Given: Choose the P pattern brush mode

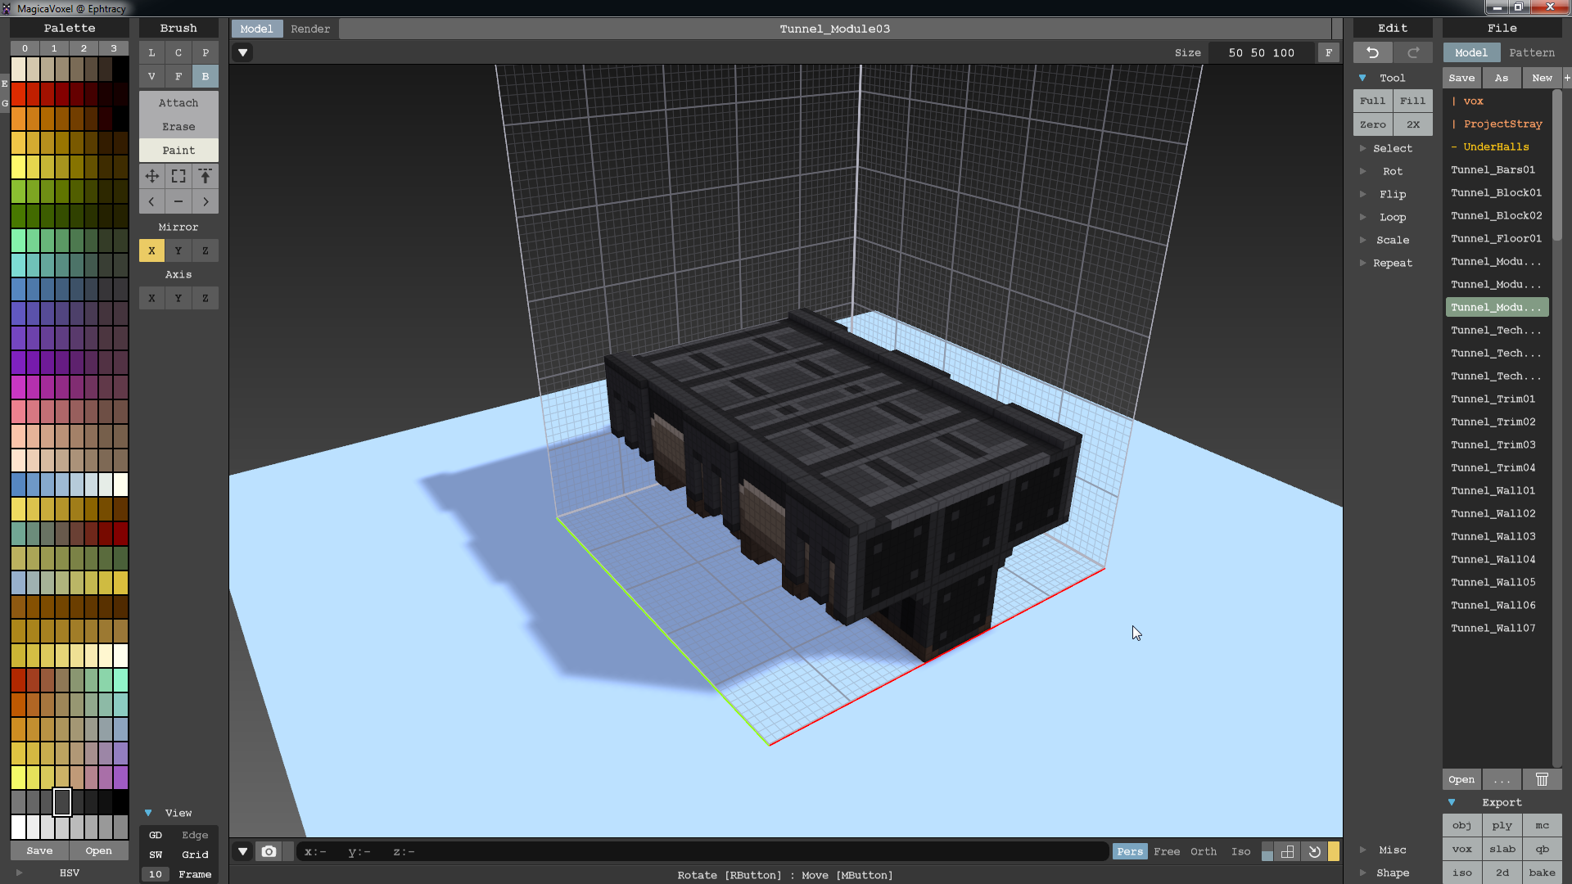Looking at the screenshot, I should [206, 52].
